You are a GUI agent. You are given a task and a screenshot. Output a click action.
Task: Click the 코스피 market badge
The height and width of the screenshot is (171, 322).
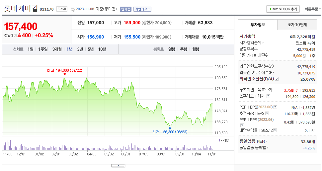click(62, 9)
